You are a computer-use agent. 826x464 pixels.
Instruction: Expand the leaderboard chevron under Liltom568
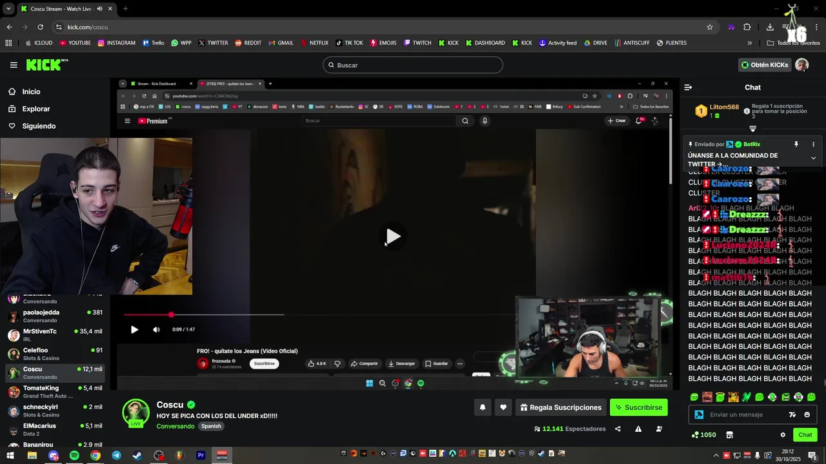(752, 129)
